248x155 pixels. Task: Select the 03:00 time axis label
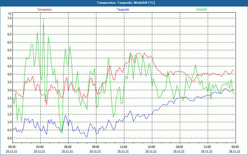[40, 147]
